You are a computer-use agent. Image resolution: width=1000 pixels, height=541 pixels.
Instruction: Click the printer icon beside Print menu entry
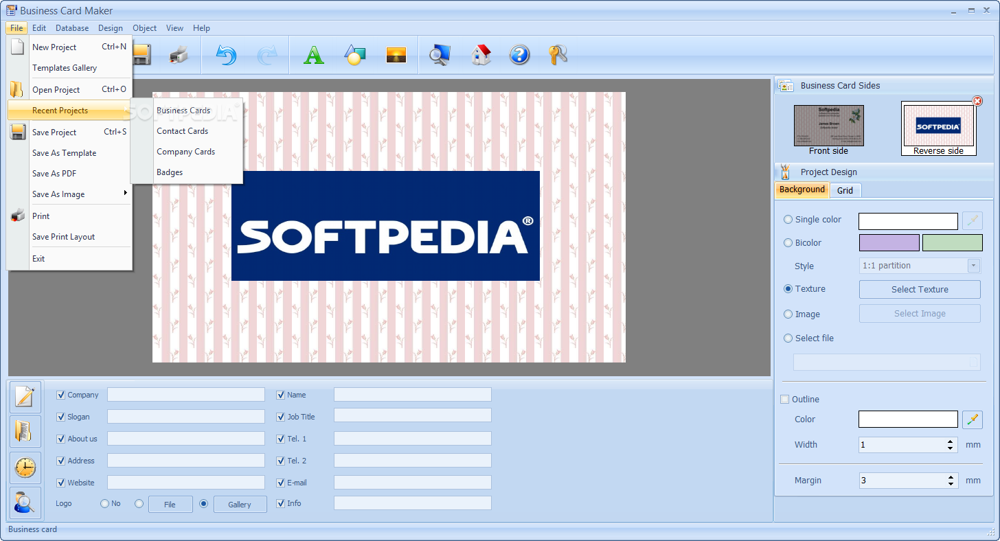click(x=18, y=216)
